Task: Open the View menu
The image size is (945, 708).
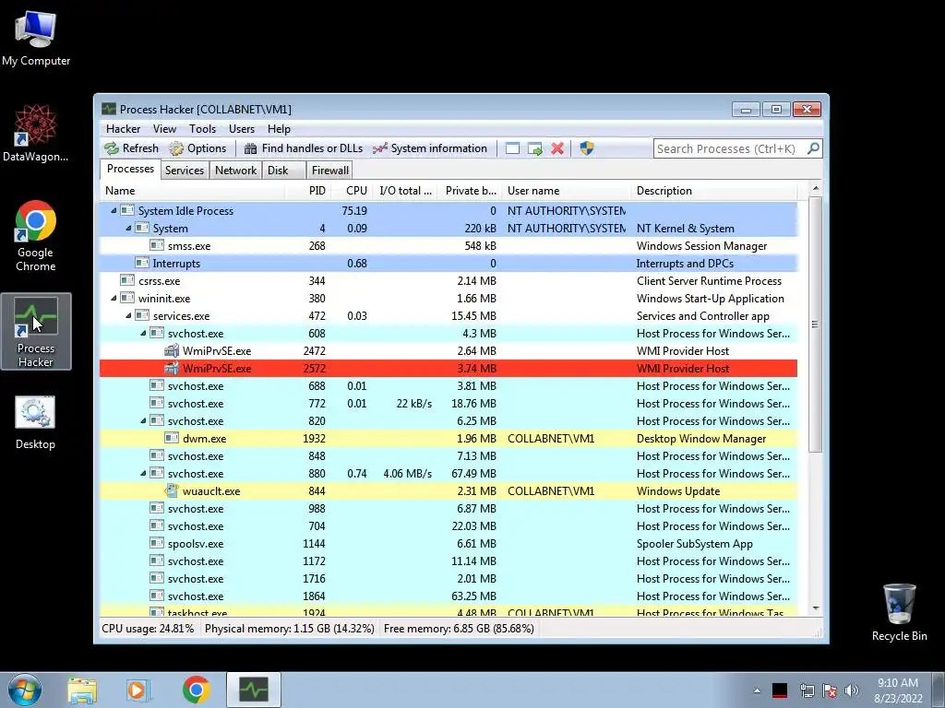Action: pyautogui.click(x=164, y=129)
